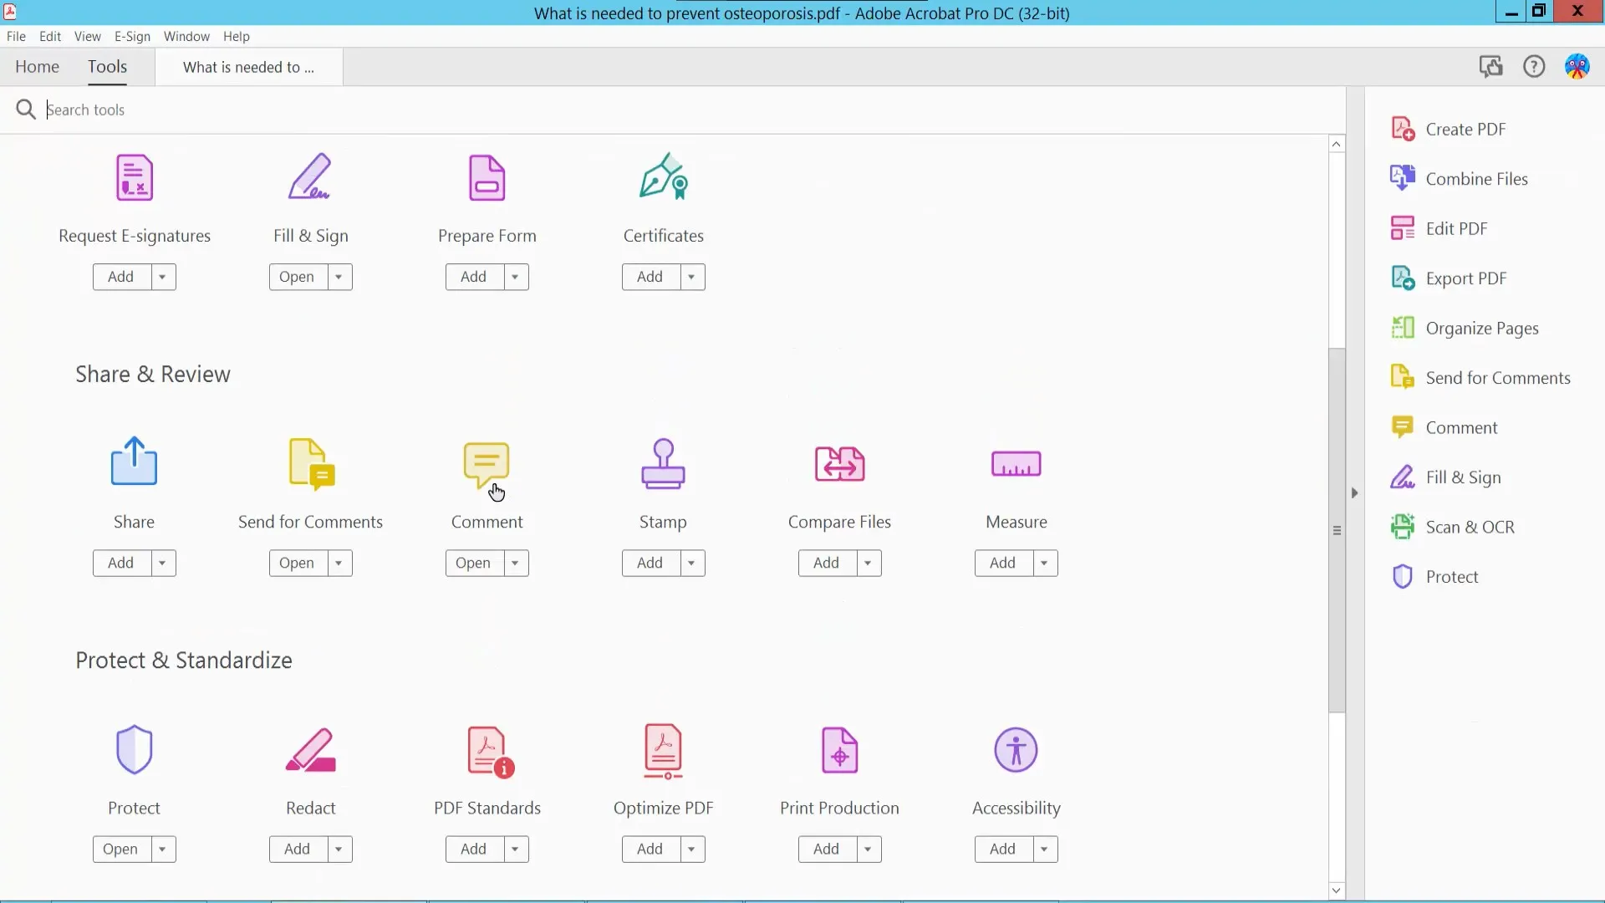Click the E-Sign menu item

tap(132, 37)
